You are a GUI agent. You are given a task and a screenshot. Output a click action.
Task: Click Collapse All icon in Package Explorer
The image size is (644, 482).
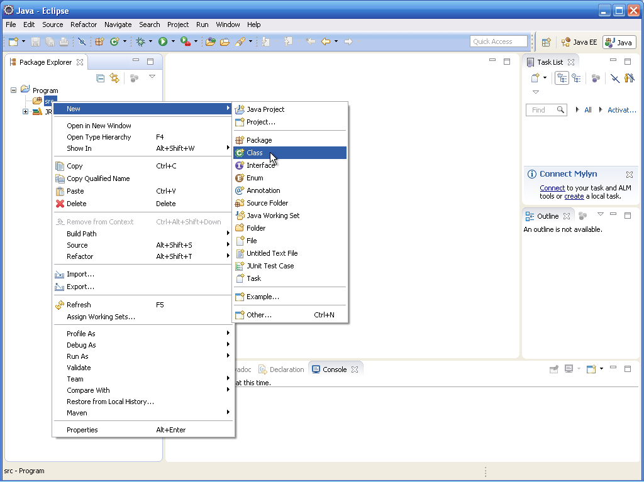click(x=100, y=78)
